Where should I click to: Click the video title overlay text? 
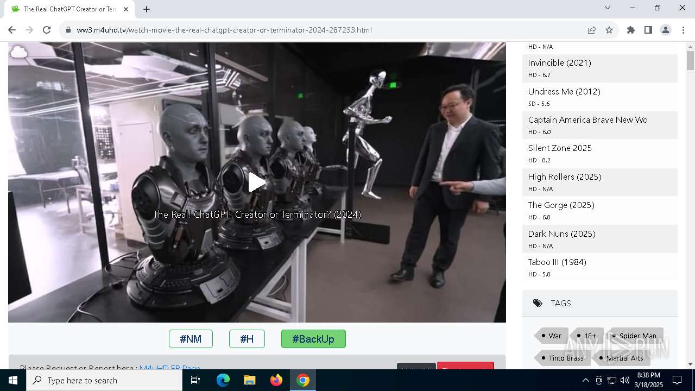[257, 215]
